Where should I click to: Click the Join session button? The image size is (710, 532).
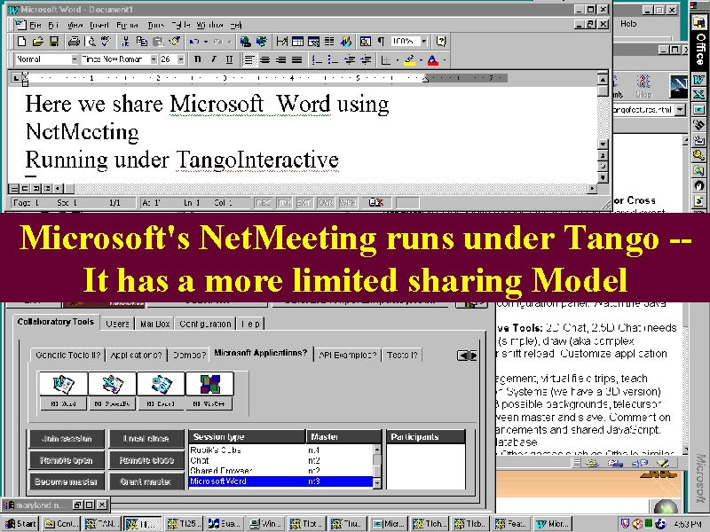point(67,439)
